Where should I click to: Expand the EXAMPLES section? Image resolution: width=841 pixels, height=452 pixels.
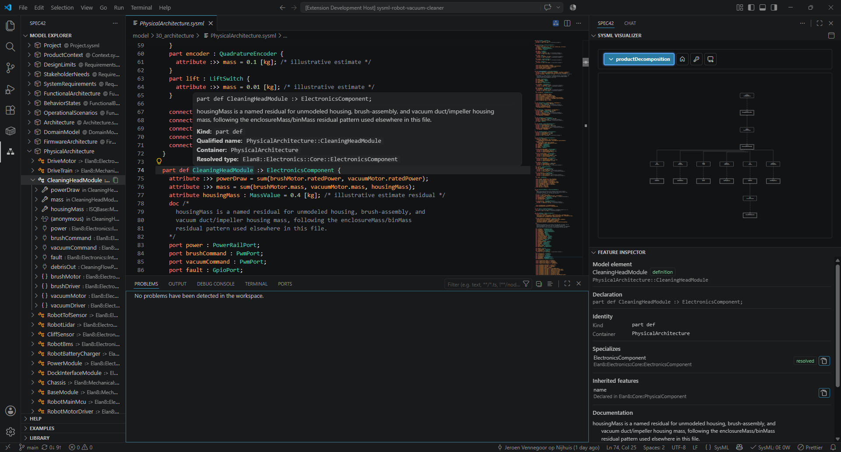click(42, 428)
